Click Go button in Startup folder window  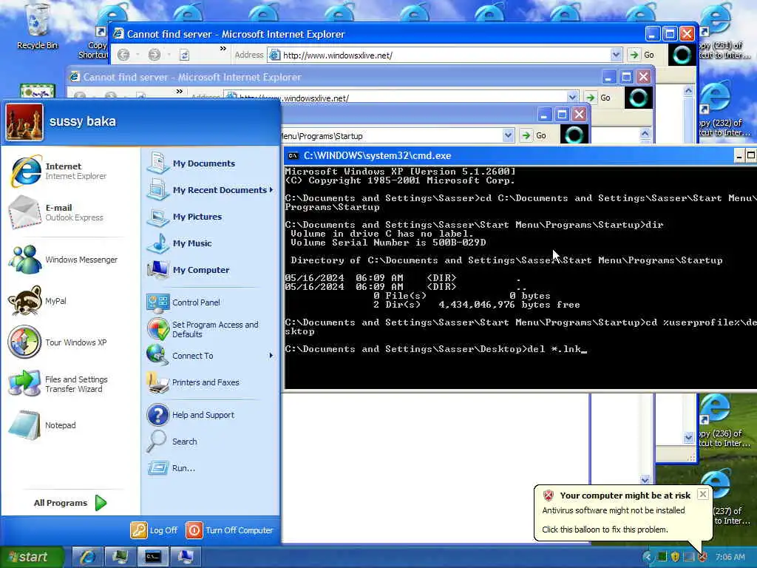pyautogui.click(x=534, y=136)
